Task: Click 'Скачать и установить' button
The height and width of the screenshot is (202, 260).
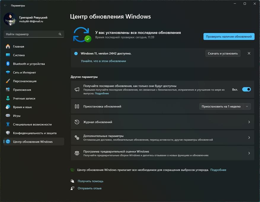Action: point(223,53)
